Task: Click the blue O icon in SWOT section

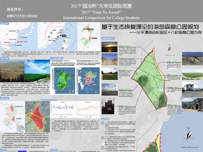Action: (x=103, y=148)
